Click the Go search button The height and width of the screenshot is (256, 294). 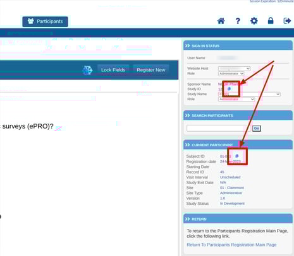(x=257, y=128)
